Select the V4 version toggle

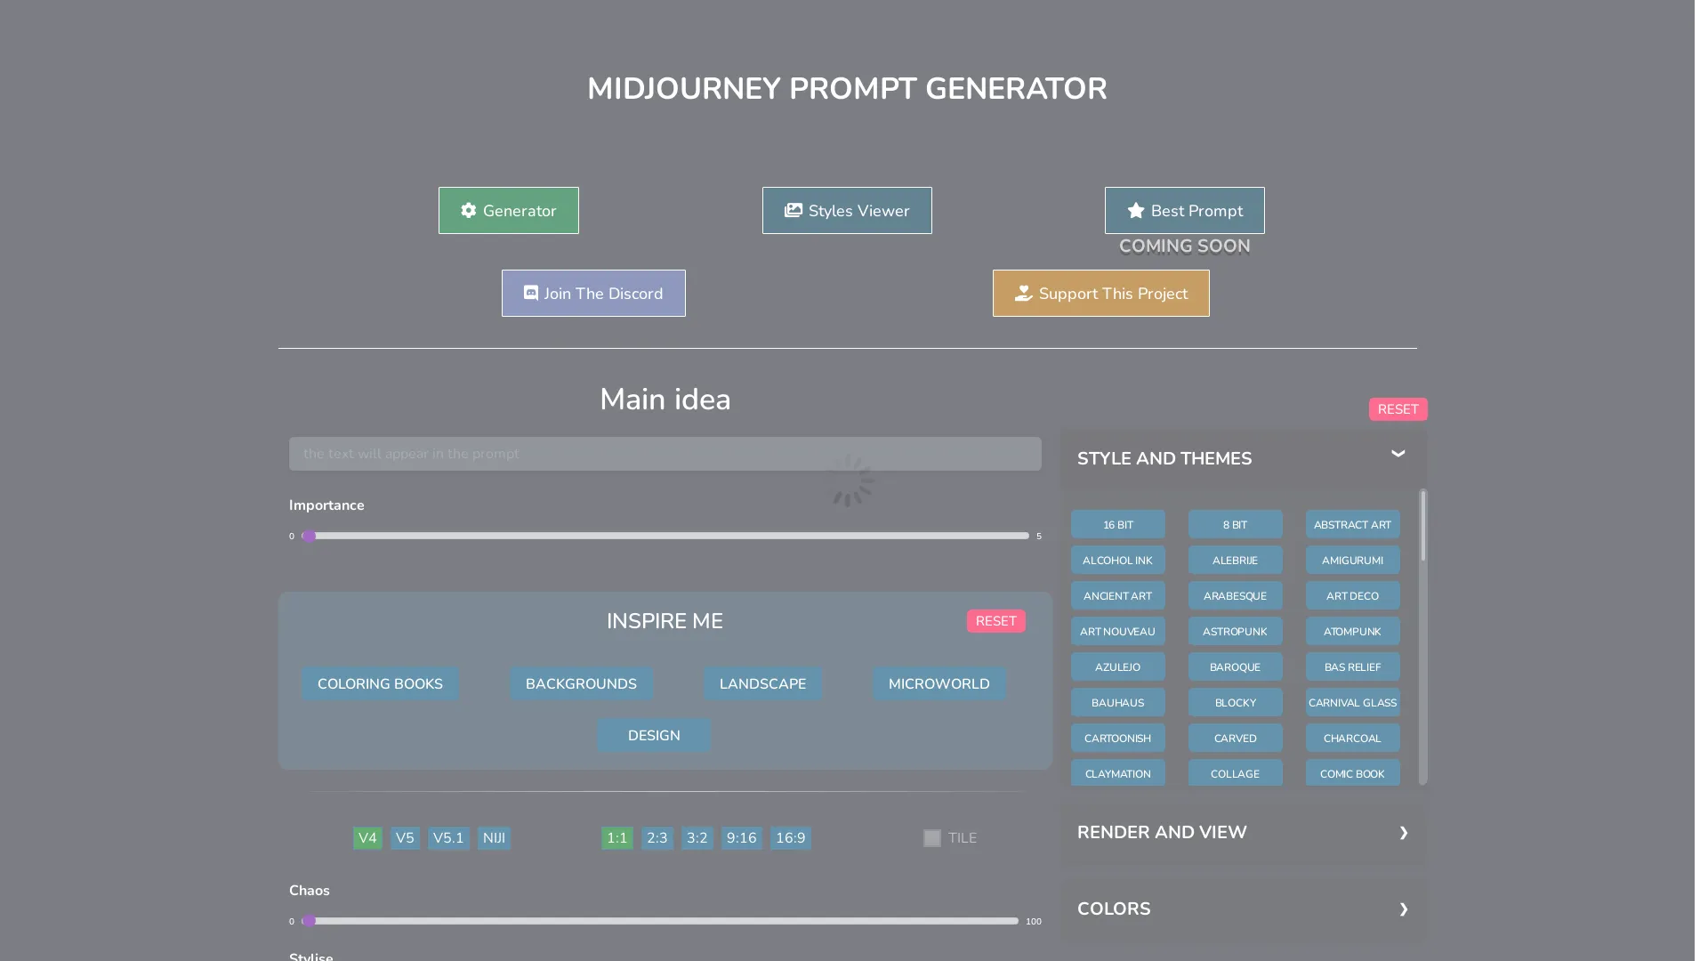point(367,838)
